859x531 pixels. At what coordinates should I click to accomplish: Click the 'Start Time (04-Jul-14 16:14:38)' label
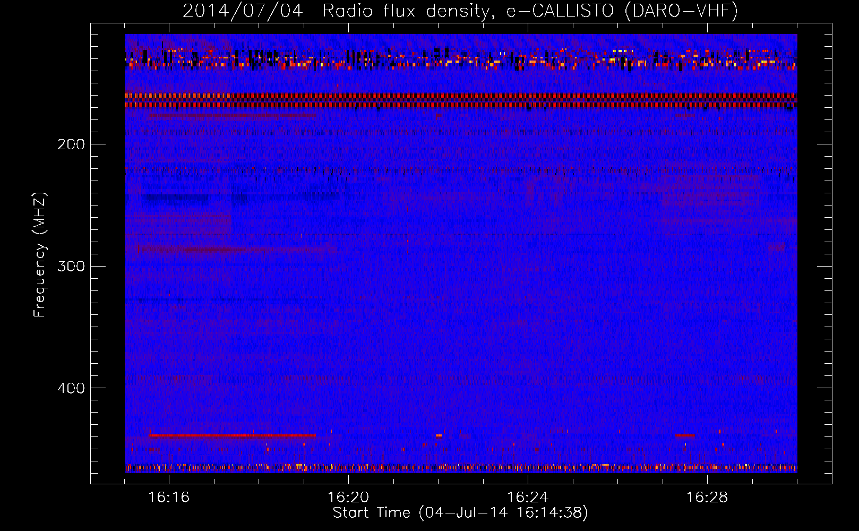[460, 513]
